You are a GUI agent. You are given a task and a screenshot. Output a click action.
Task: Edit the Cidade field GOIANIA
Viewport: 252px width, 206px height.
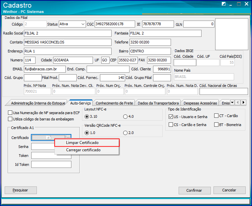73,60
